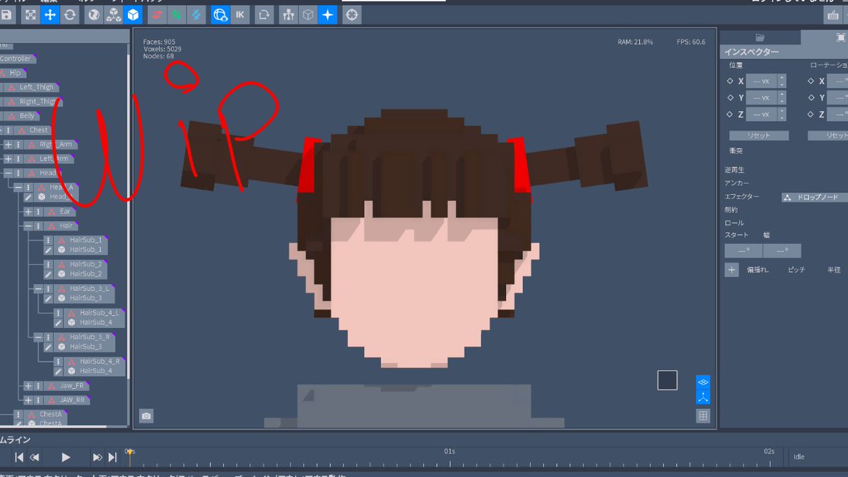Expand the Left_Arm node

click(8, 159)
